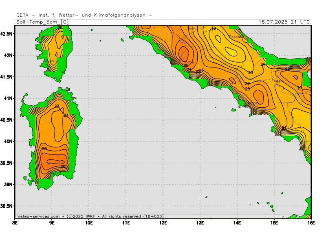Click the 18.07.2025 21 UTC timestamp
This screenshot has width=326, height=244.
[x=284, y=22]
